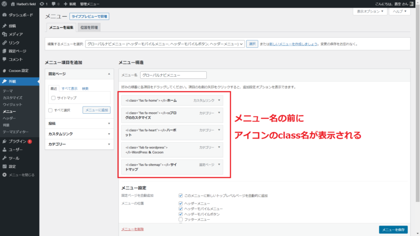Toggle ヘッダーモバイルメニュー location checkbox
The width and height of the screenshot is (420, 236).
click(181, 209)
